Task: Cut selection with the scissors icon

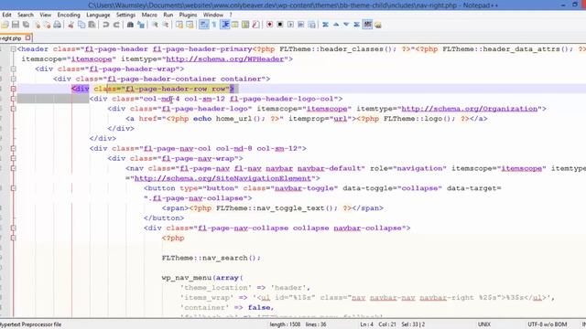Action: click(71, 25)
